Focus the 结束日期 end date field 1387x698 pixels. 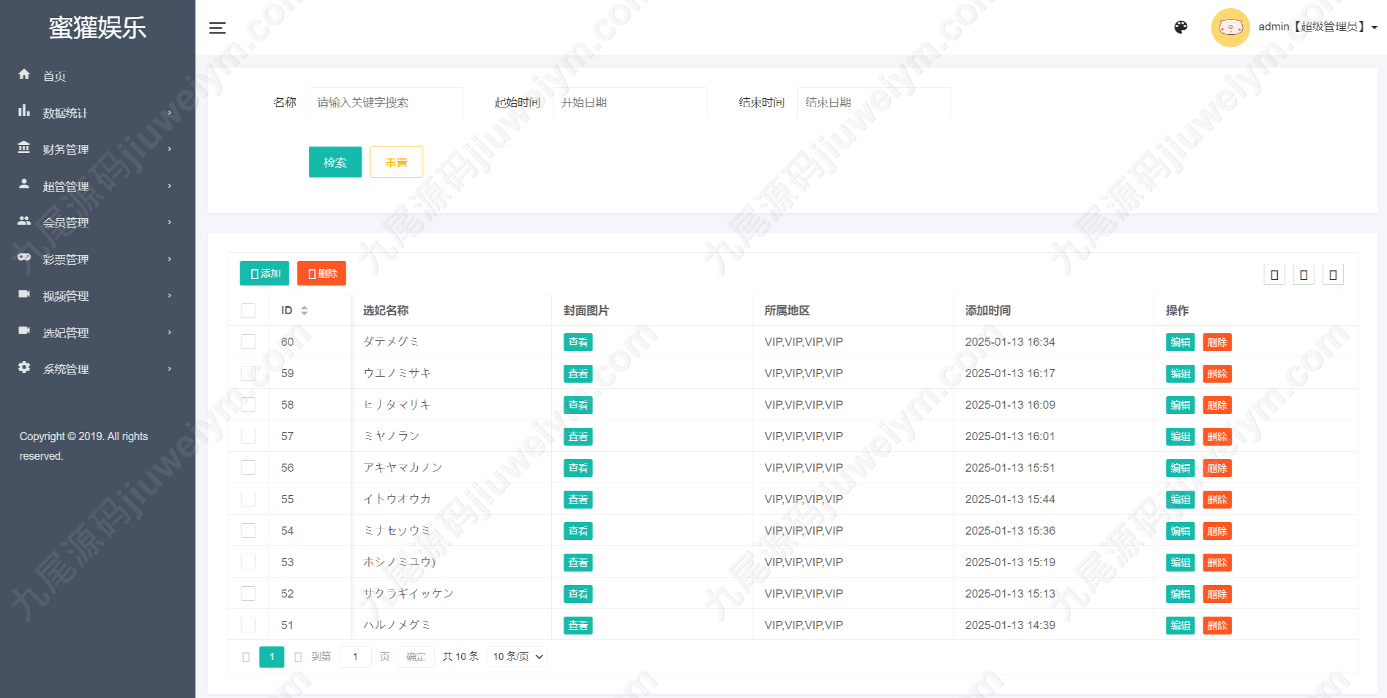874,103
